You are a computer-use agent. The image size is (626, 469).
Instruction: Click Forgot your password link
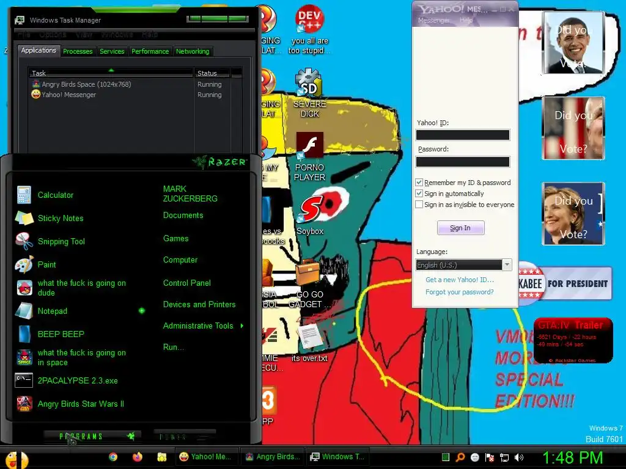pos(460,292)
